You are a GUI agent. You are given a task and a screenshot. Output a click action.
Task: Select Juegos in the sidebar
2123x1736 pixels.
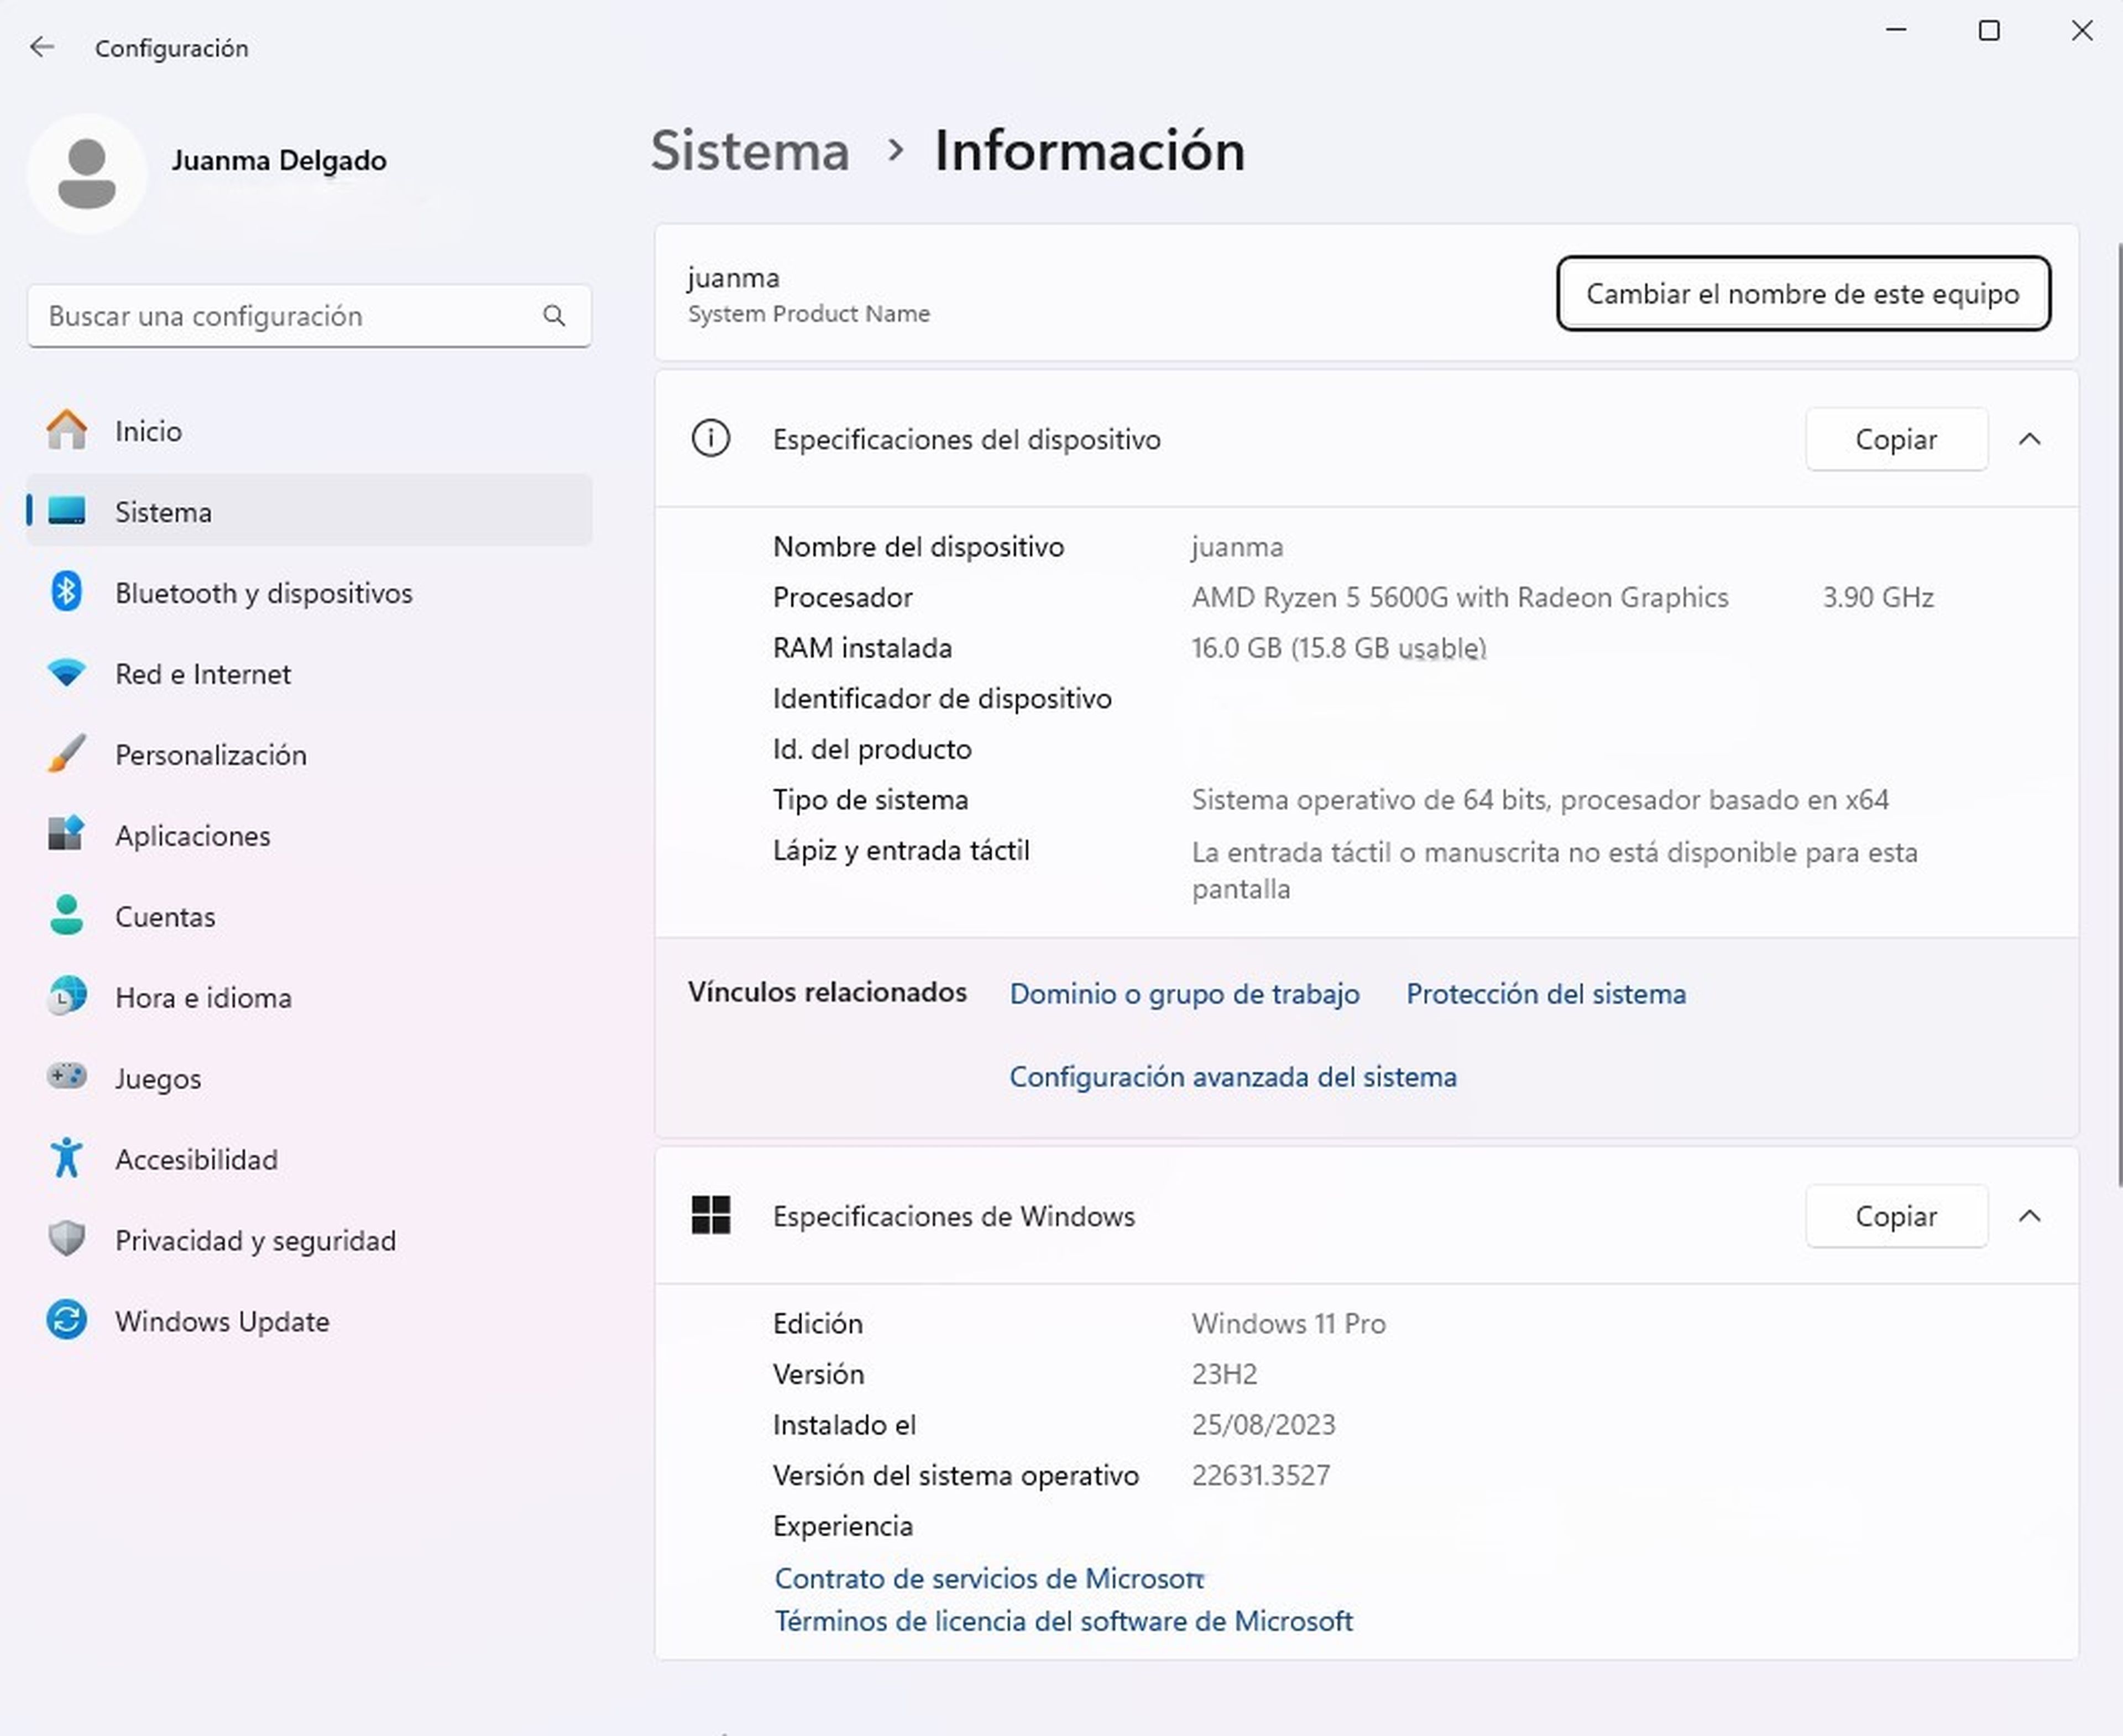pos(309,1078)
